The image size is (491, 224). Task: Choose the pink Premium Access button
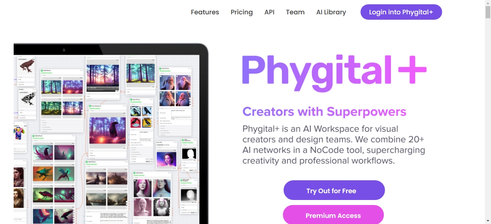pyautogui.click(x=333, y=215)
